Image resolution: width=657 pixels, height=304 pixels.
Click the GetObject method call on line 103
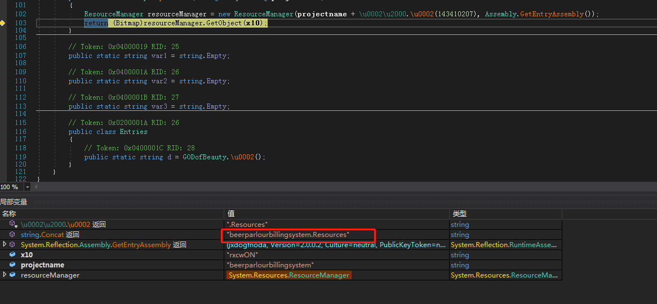(224, 23)
